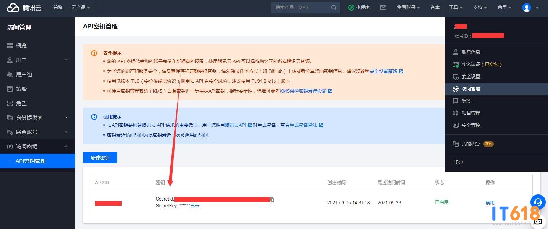Image resolution: width=548 pixels, height=229 pixels.
Task: Select 访问管理 in the account menu
Action: (x=497, y=89)
